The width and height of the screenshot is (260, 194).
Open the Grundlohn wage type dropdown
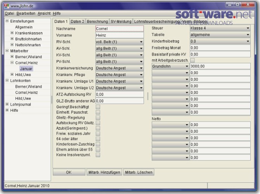(170, 66)
